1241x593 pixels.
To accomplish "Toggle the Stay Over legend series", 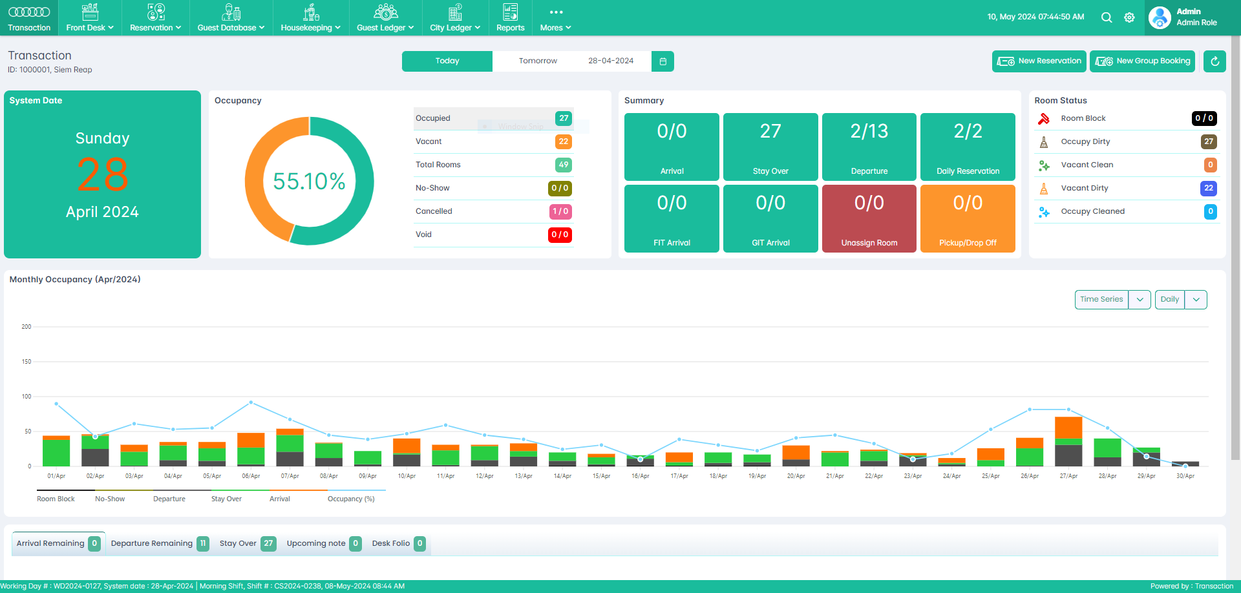I will 226,499.
